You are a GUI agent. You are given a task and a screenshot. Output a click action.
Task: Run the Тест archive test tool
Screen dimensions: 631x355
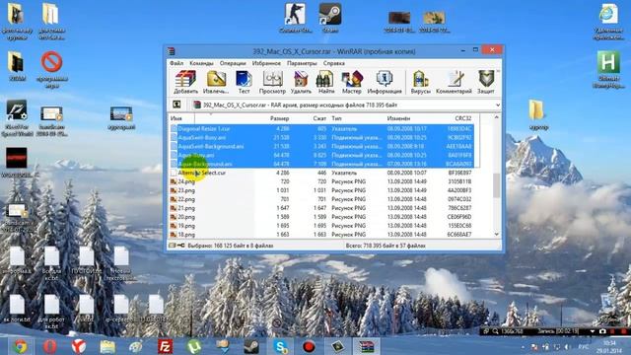point(244,82)
